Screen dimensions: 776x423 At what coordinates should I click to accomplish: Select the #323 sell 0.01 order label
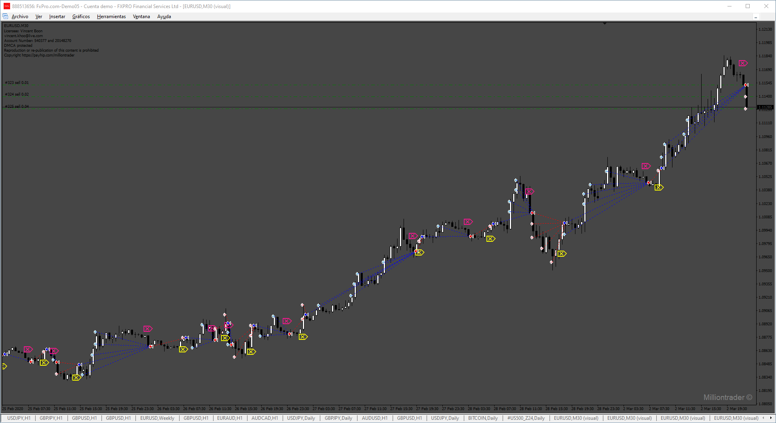click(x=17, y=83)
